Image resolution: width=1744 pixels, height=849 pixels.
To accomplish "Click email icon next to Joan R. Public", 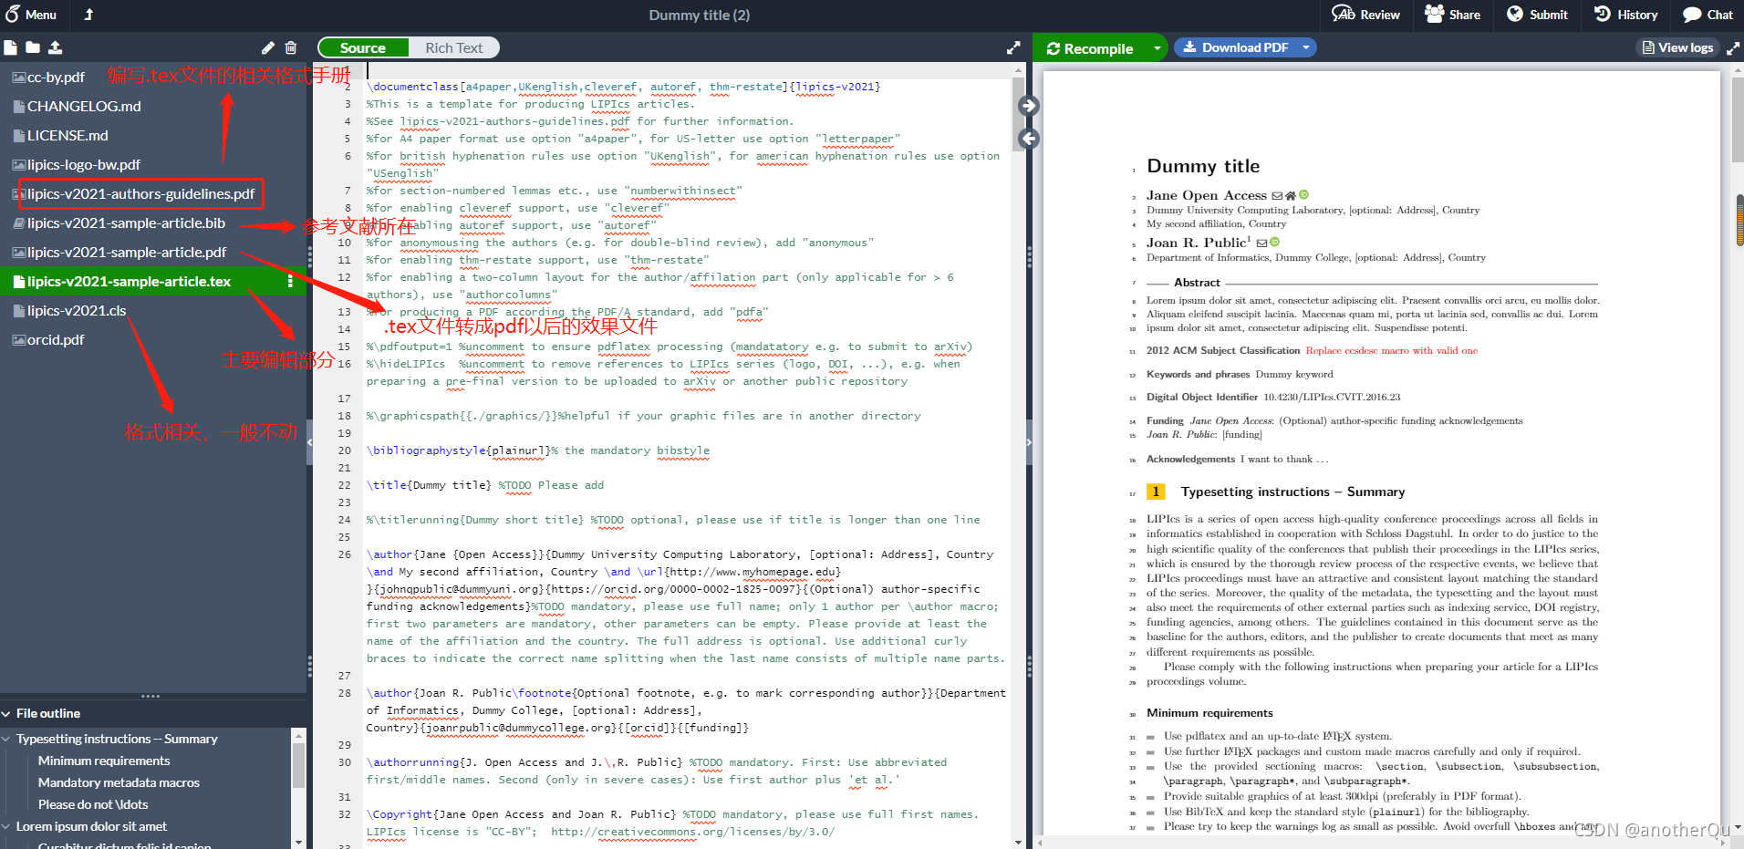I will [1262, 243].
